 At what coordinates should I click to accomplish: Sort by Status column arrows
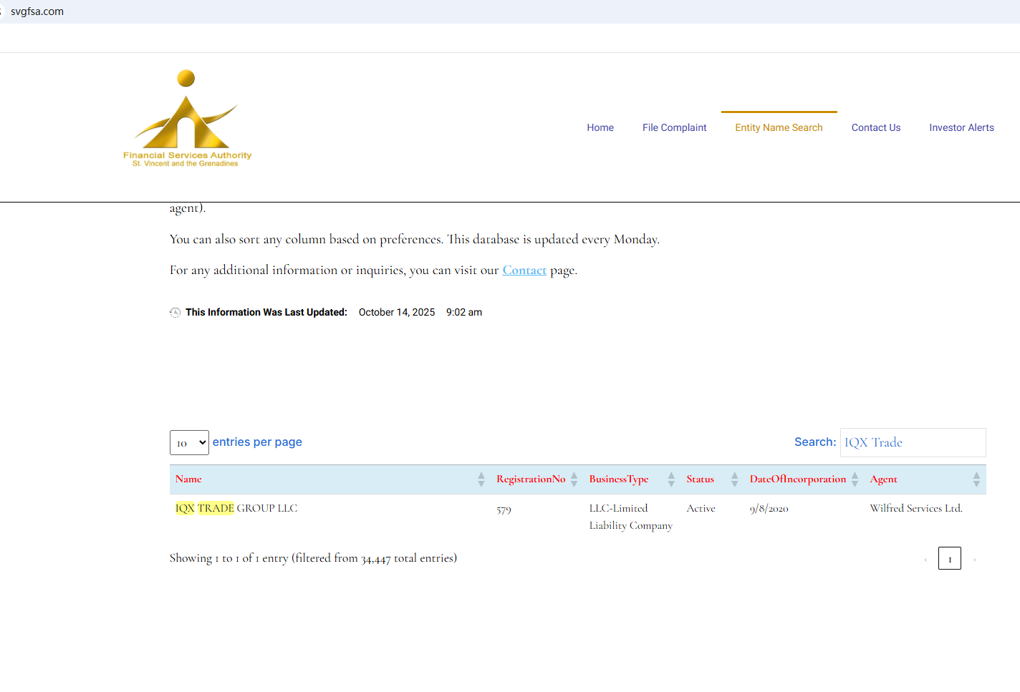734,479
